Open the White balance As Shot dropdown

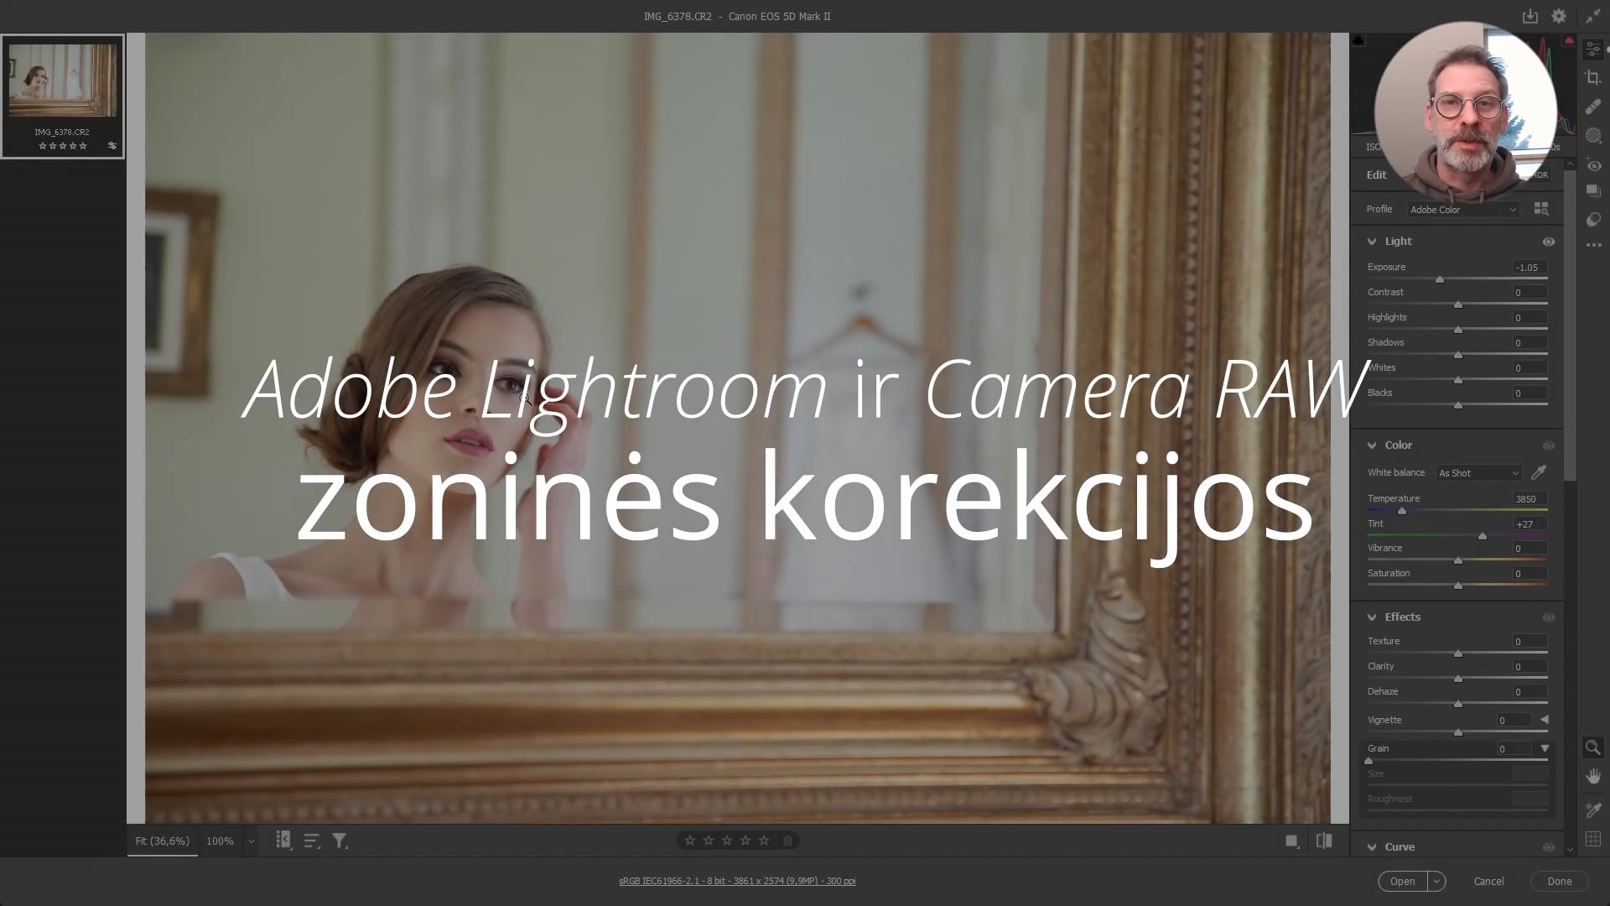(x=1478, y=473)
